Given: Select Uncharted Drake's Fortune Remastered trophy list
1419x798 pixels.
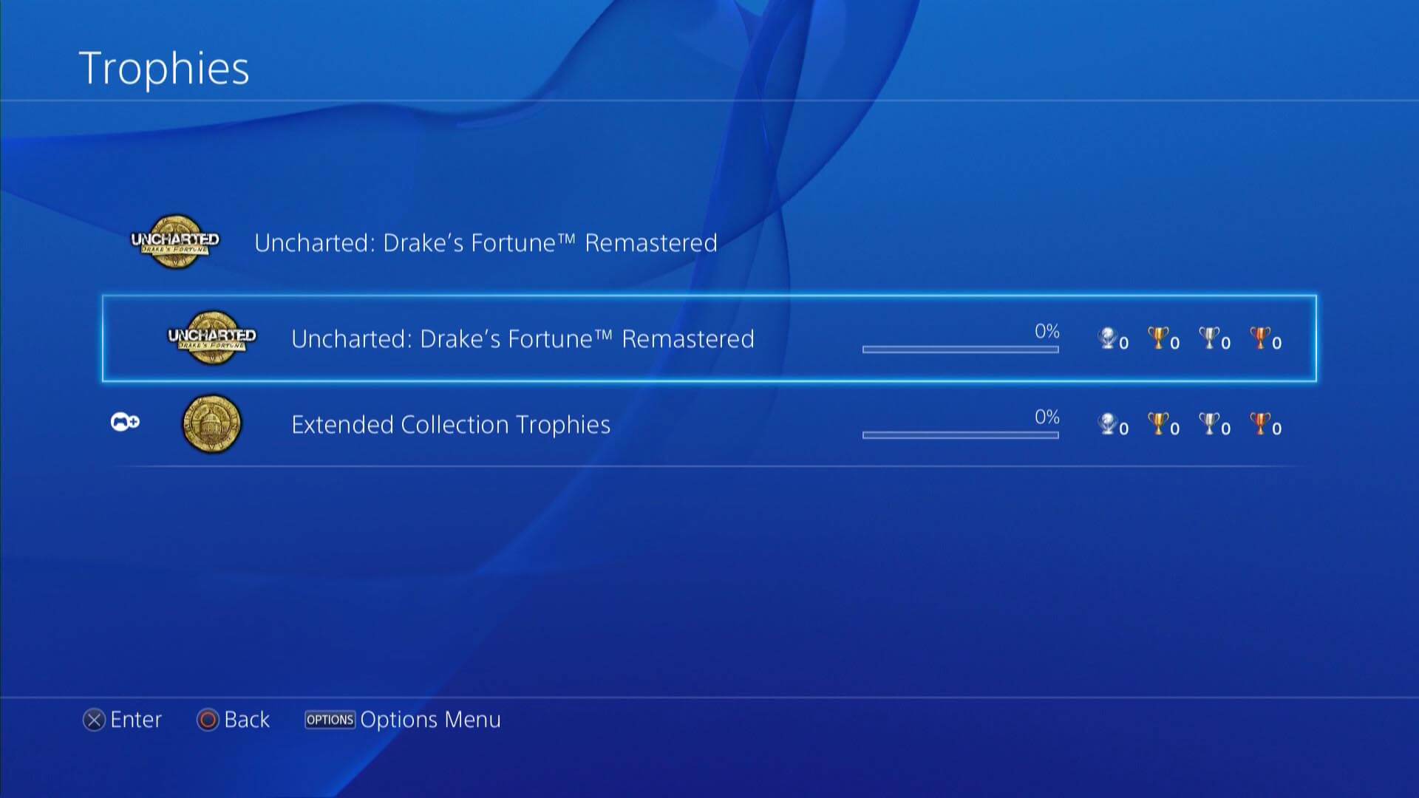Looking at the screenshot, I should [709, 338].
